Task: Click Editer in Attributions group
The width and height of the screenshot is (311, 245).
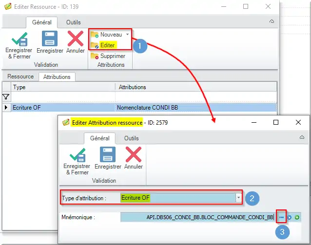Action: coord(103,45)
